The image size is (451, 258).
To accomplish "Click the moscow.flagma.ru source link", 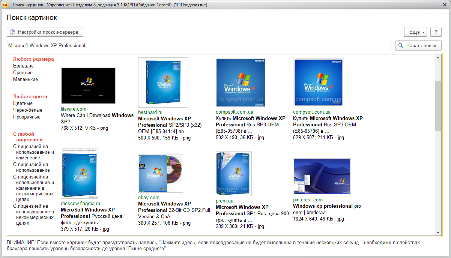I will (80, 204).
